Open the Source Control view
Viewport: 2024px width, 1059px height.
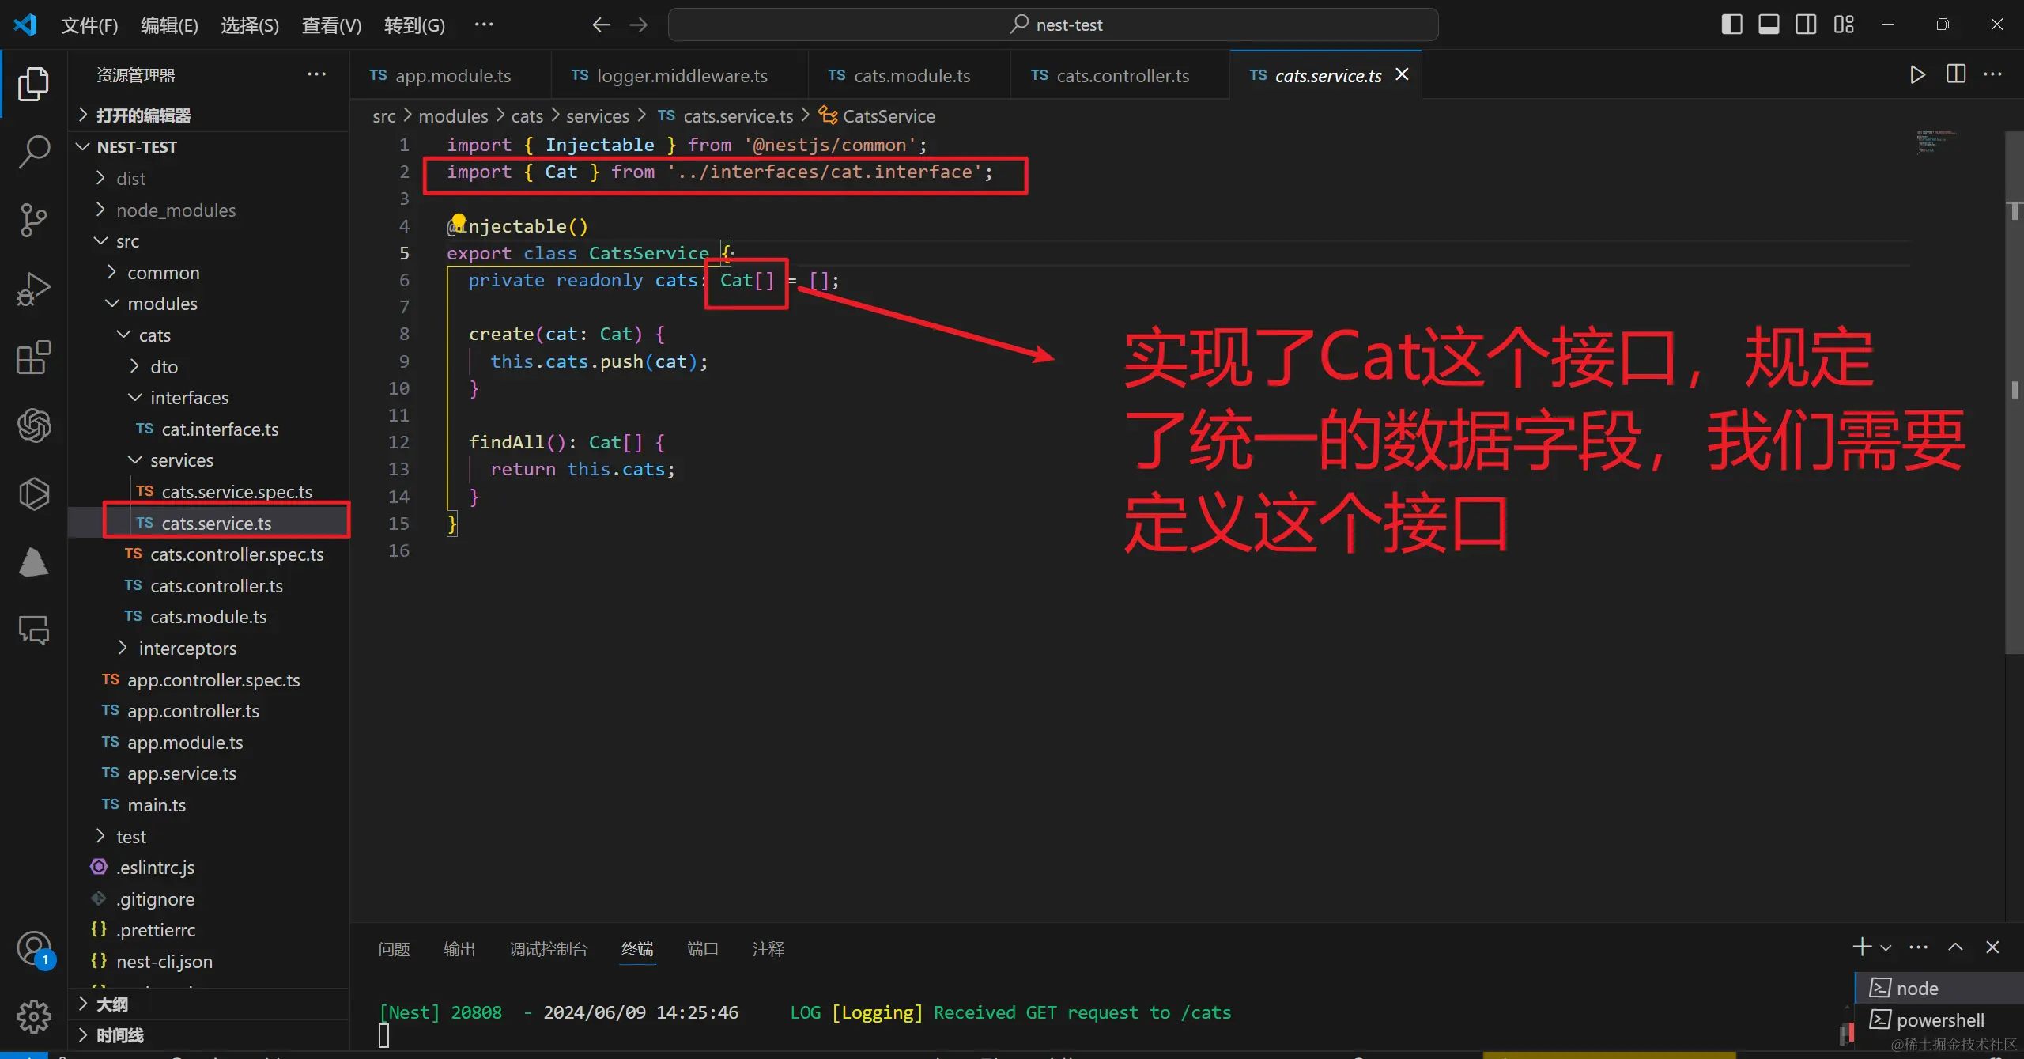(33, 220)
